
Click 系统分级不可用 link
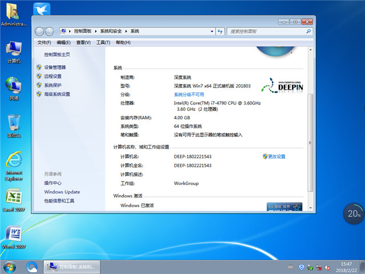(189, 94)
